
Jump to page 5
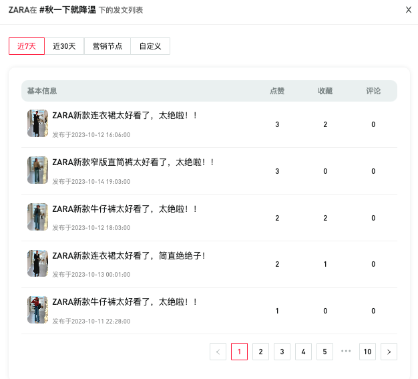[x=325, y=352]
